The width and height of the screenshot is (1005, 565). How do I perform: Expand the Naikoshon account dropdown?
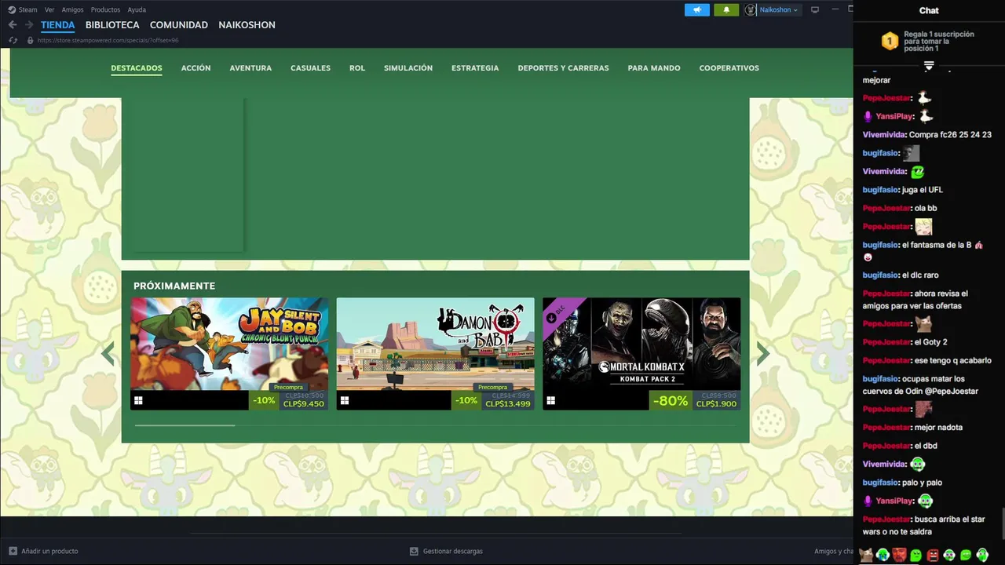pos(795,10)
